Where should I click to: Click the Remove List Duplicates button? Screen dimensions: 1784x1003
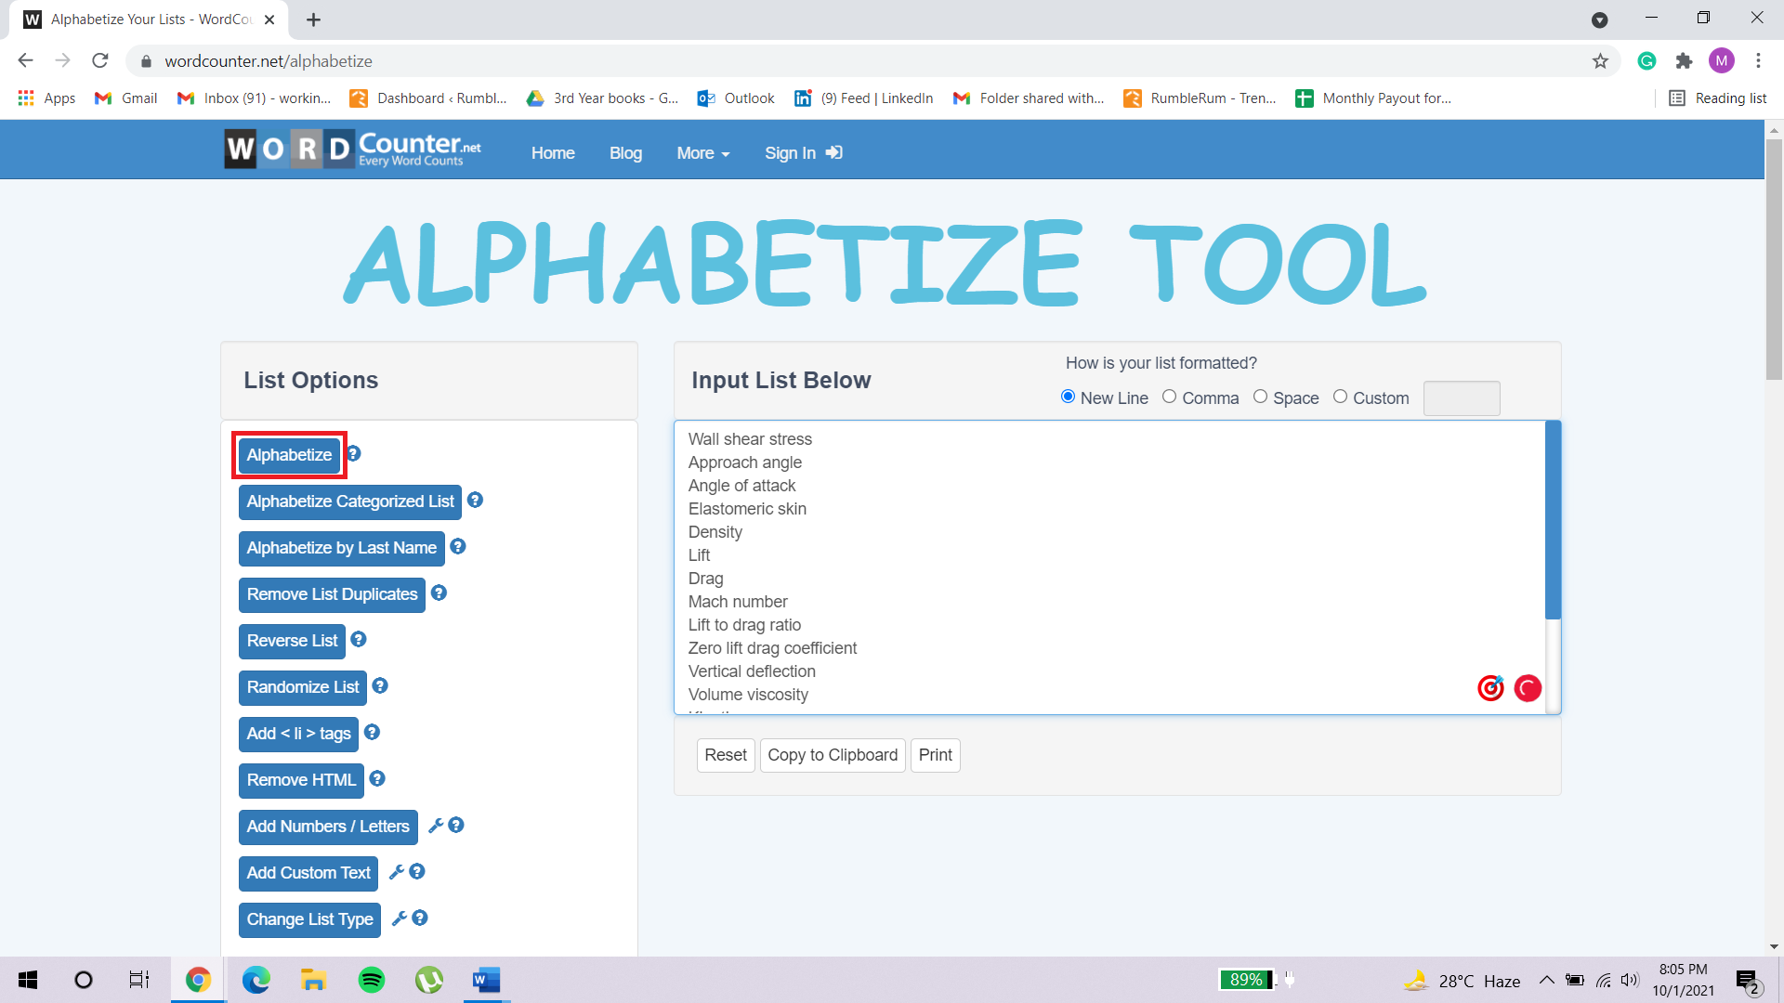332,594
